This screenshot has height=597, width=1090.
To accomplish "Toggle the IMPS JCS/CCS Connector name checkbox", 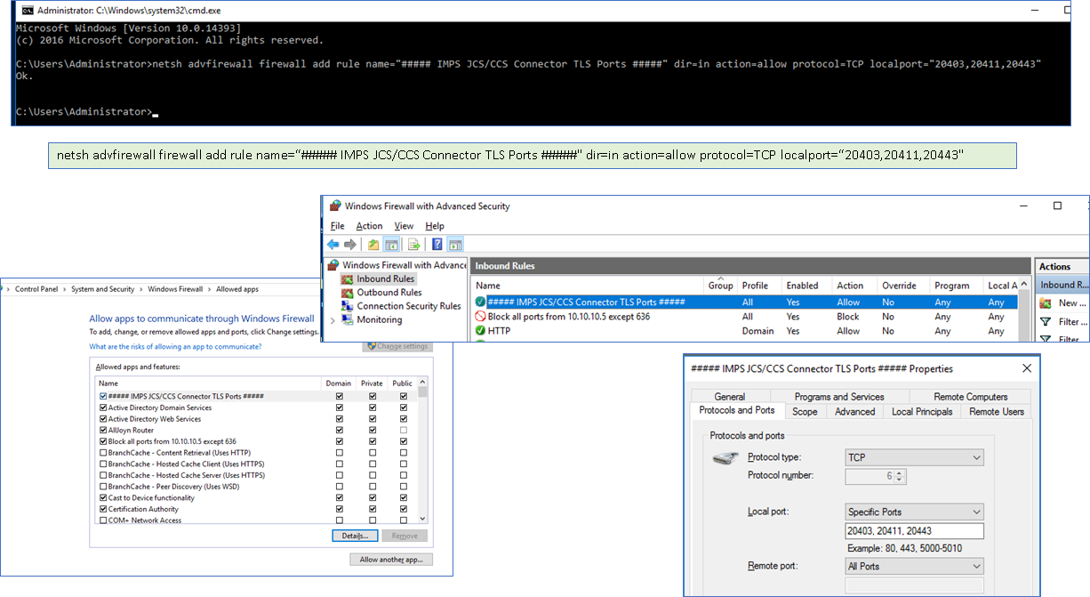I will point(103,397).
